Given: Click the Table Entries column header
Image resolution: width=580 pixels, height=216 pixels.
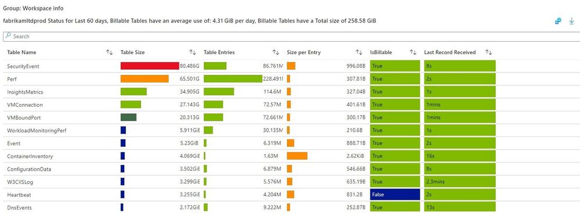Looking at the screenshot, I should point(219,52).
